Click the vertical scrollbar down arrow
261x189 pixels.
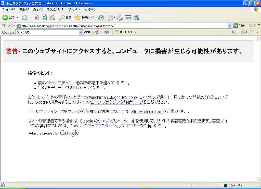coord(258,179)
